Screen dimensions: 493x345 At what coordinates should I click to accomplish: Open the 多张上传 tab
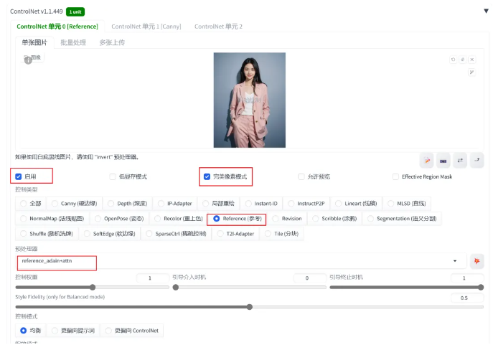pos(112,42)
